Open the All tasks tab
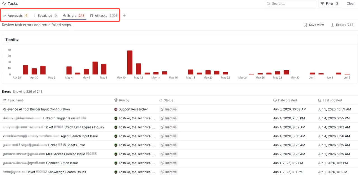This screenshot has width=358, height=175. [104, 16]
